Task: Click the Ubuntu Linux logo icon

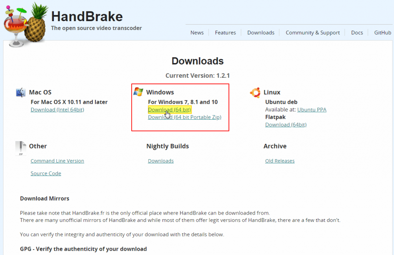Action: [x=255, y=92]
